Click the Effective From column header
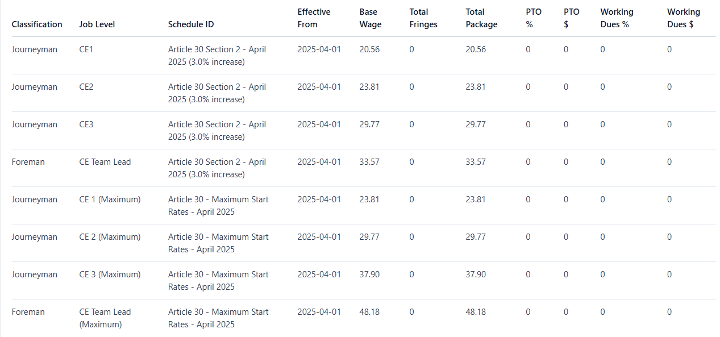Viewport: 720px width, 337px height. tap(314, 18)
